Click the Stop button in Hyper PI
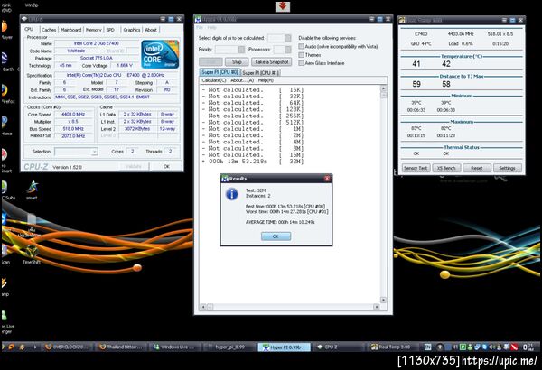The image size is (542, 370). [237, 62]
